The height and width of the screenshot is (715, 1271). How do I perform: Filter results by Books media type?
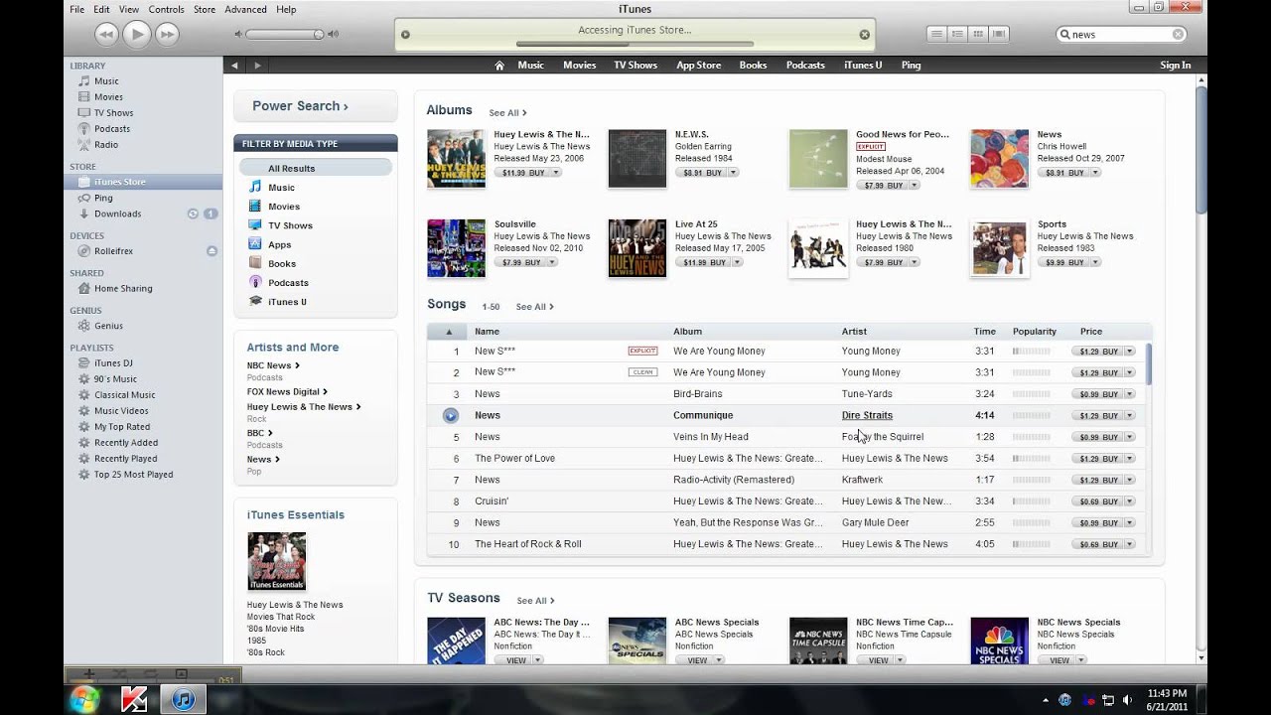(x=282, y=264)
